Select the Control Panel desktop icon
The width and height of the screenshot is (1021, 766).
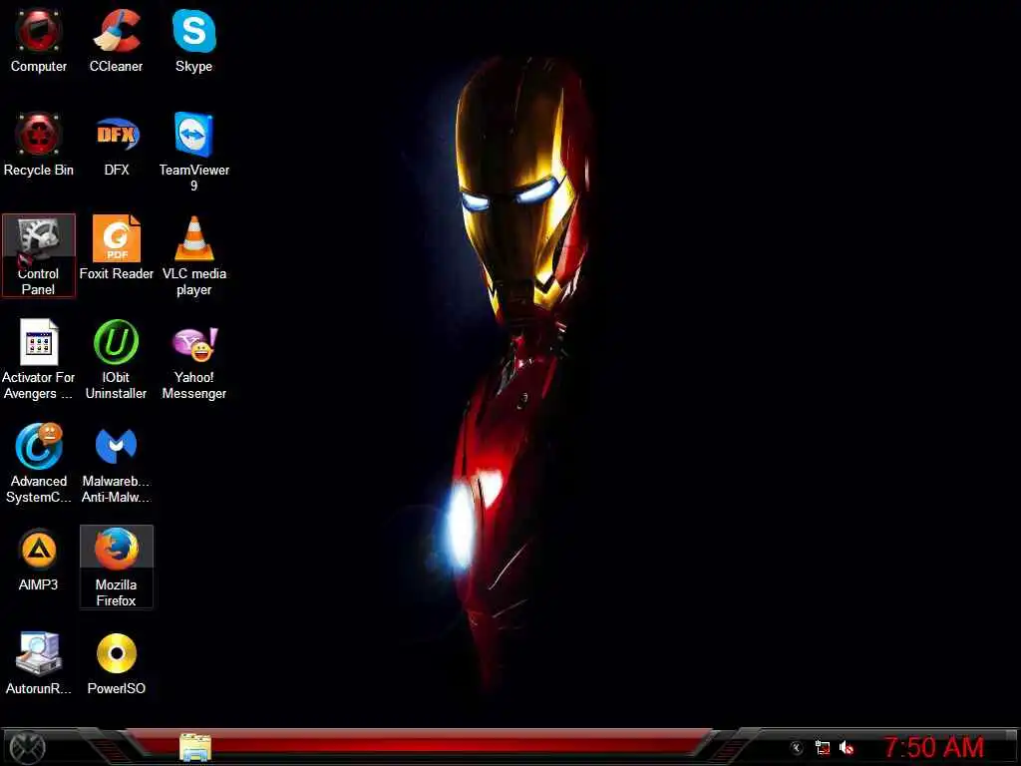point(39,255)
